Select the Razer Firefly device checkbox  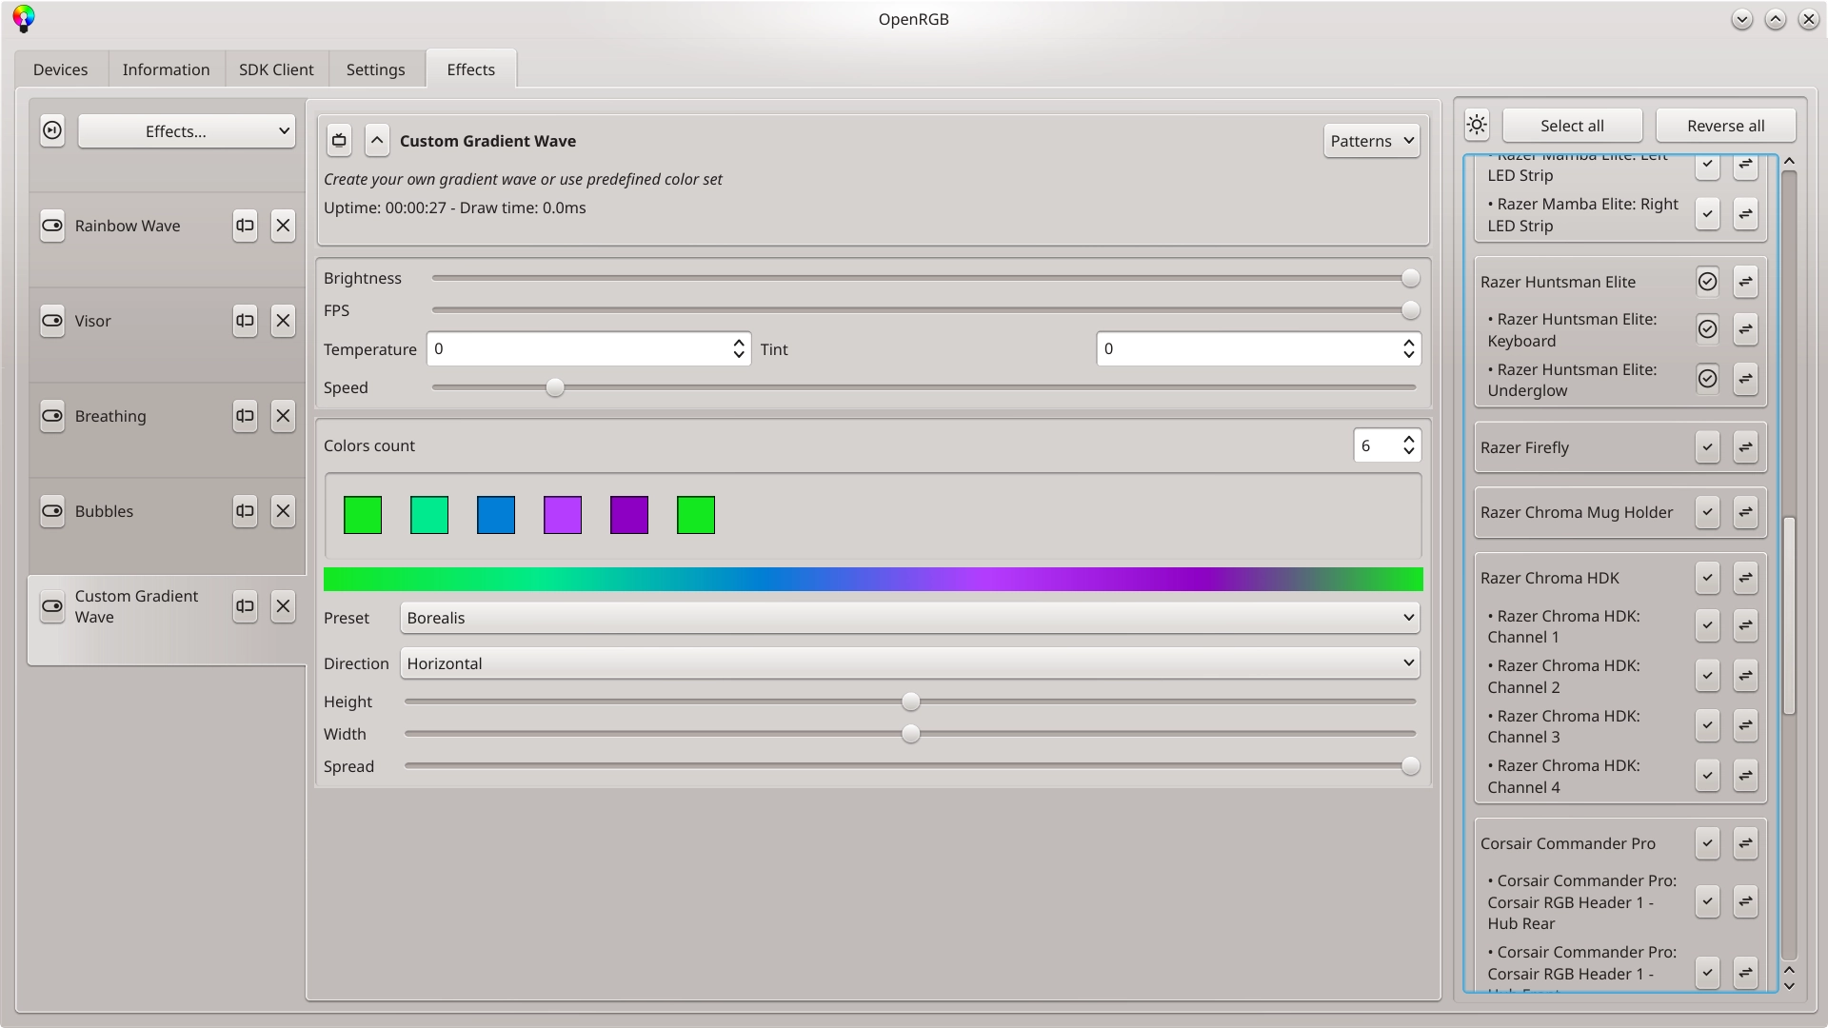pos(1707,446)
